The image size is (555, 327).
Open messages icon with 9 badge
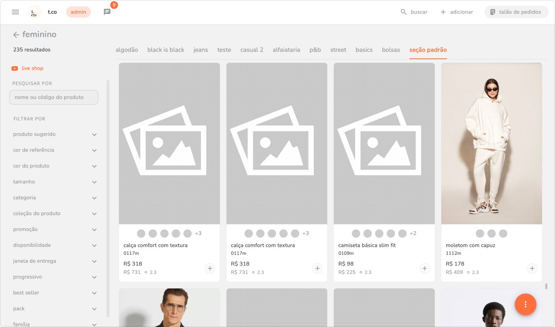(107, 12)
